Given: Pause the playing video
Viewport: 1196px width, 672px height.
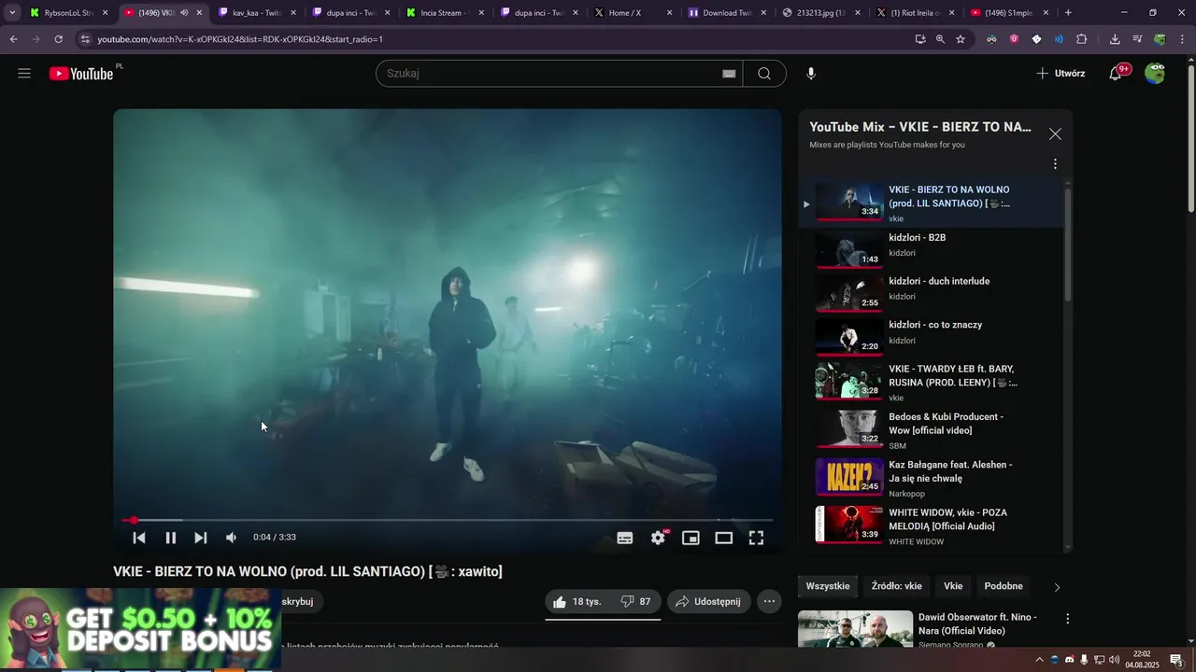Looking at the screenshot, I should click(x=170, y=538).
